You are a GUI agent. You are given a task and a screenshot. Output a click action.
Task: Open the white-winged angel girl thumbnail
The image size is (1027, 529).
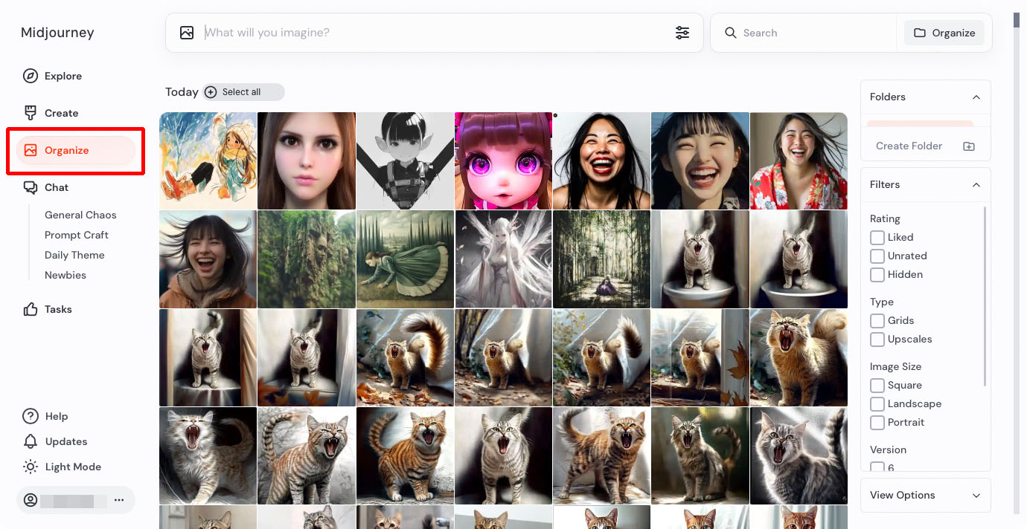coord(503,259)
